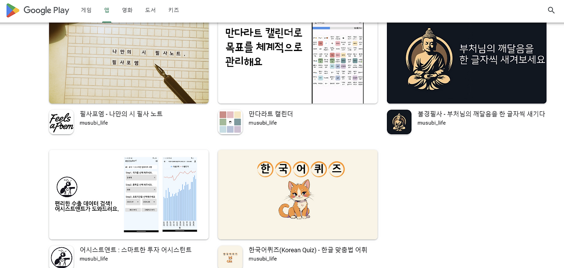This screenshot has width=564, height=268.
Task: Open the Buddha banner for 불경필사
Action: (x=467, y=63)
